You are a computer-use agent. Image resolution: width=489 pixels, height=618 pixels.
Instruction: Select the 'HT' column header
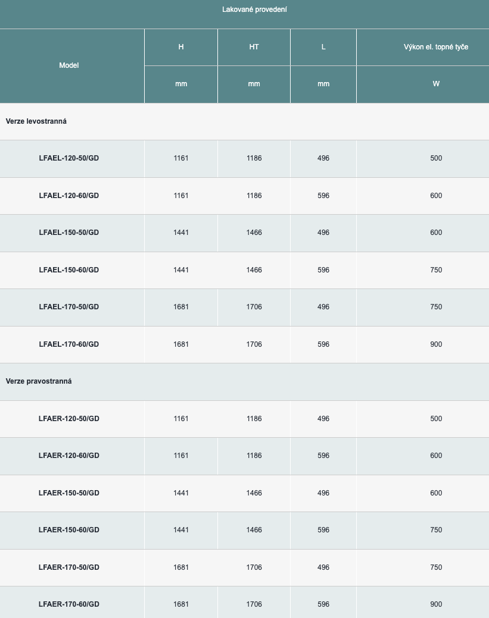coord(254,47)
